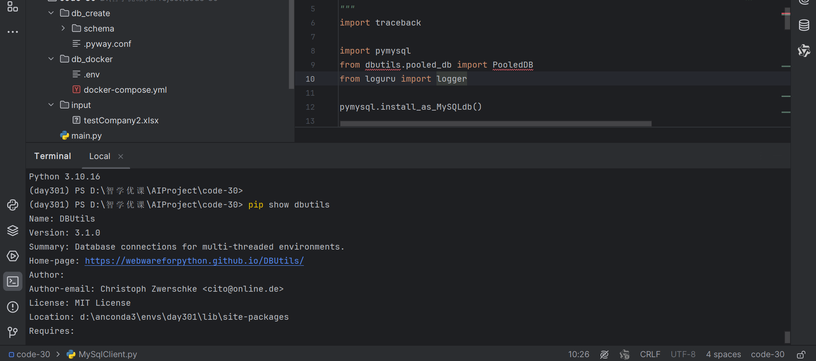Click the Terminal tool window icon

click(x=13, y=281)
